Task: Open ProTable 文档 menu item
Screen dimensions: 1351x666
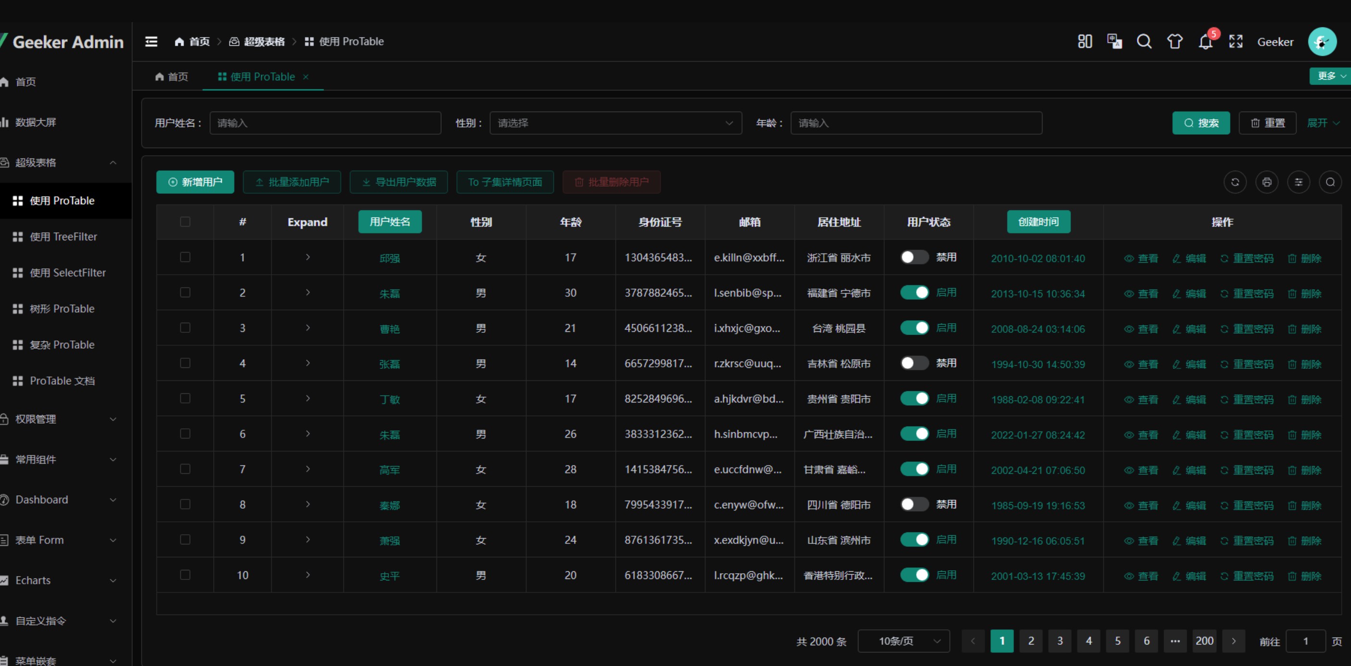Action: tap(65, 381)
